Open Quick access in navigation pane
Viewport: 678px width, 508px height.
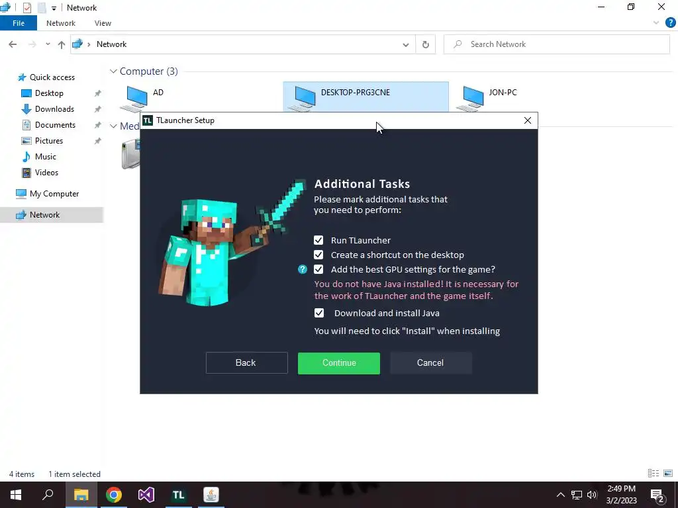[52, 77]
